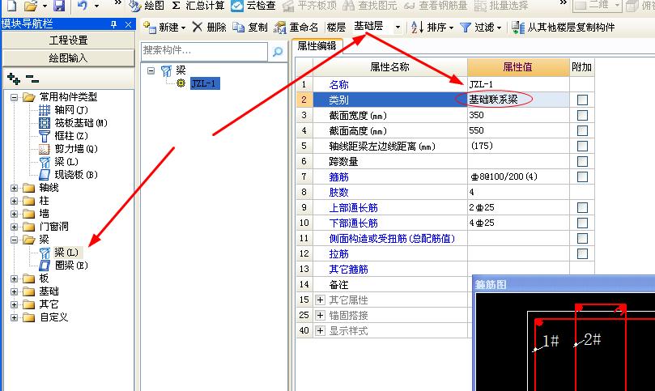Open the 排序 menu
This screenshot has height=391, width=655.
[x=432, y=28]
